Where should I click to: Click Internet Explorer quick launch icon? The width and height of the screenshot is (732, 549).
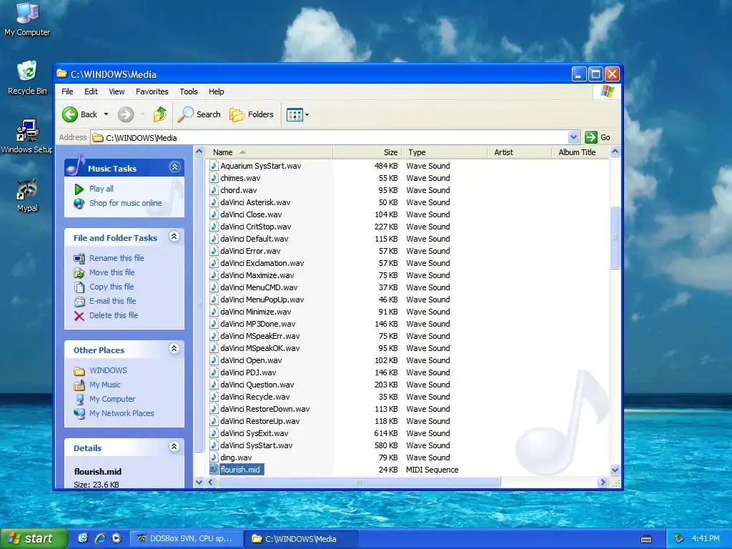point(100,538)
